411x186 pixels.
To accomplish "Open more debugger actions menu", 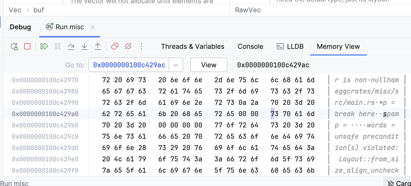I will [141, 46].
